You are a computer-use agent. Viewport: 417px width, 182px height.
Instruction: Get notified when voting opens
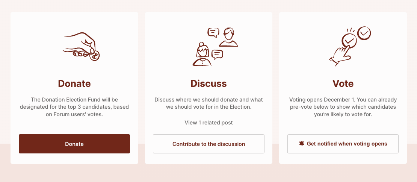tap(343, 144)
